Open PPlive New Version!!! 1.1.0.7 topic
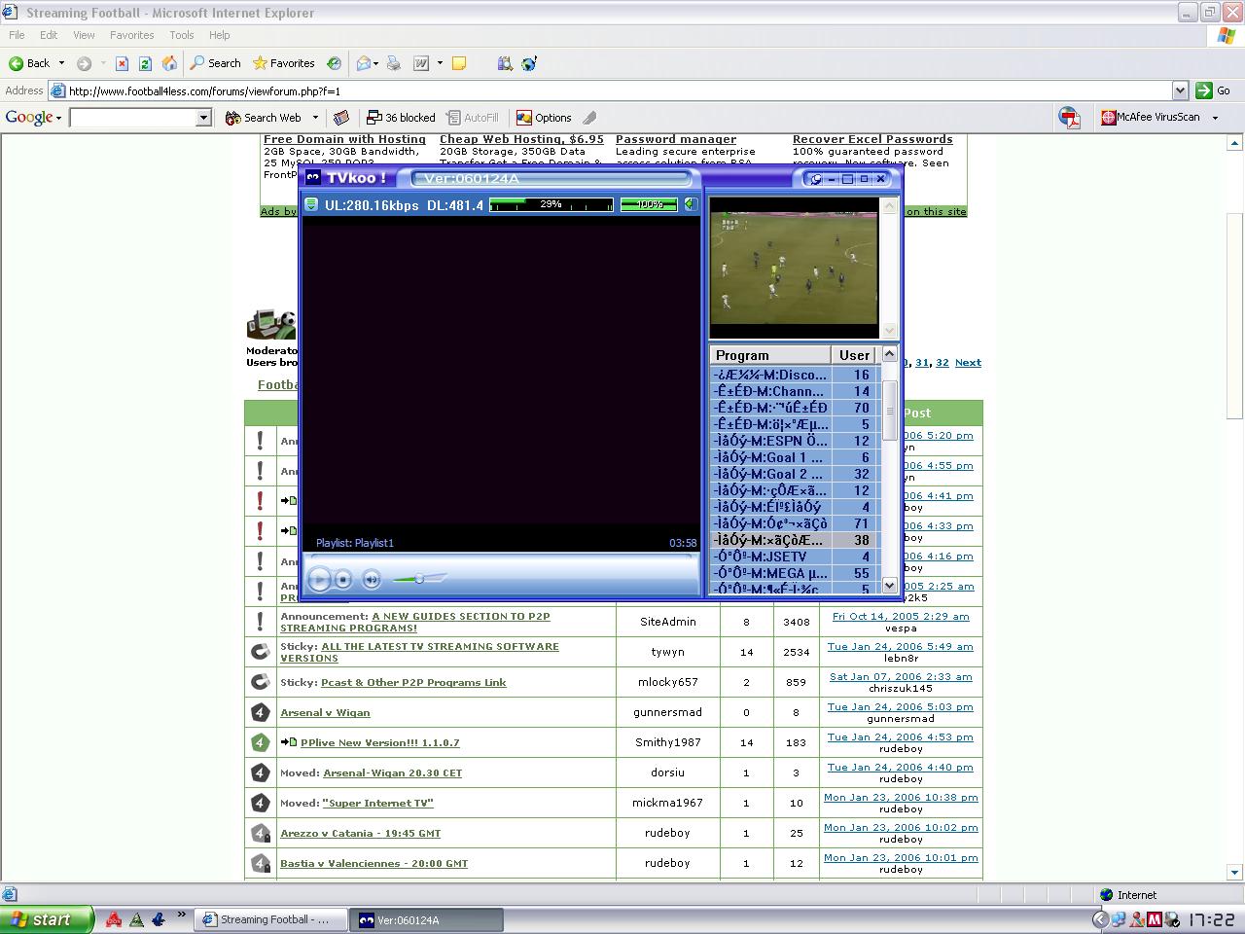Screen dimensions: 1245x934 [x=379, y=742]
